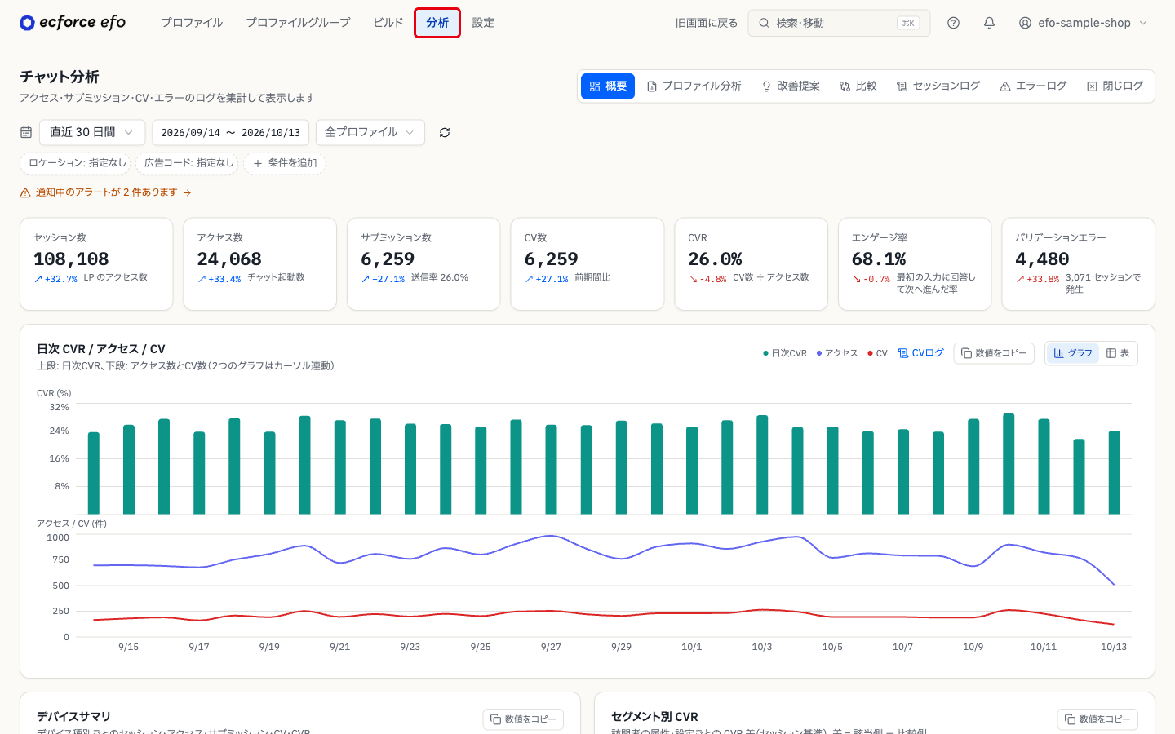This screenshot has width=1175, height=734.
Task: View the 2 active alerts link
Action: (106, 192)
